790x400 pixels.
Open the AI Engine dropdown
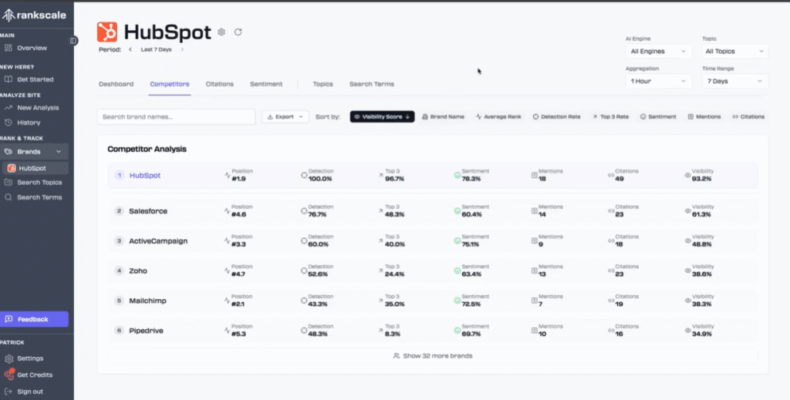pos(658,52)
